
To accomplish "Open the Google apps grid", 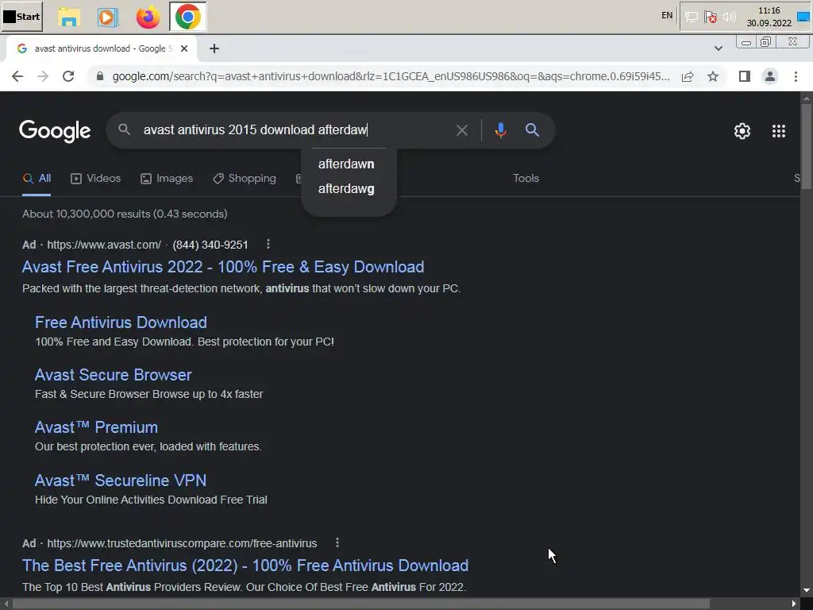I will click(778, 131).
